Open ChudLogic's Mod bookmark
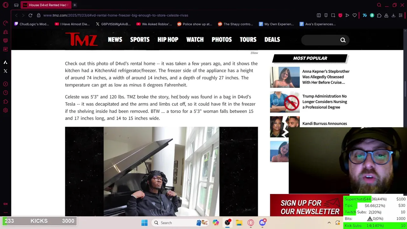407x229 pixels. click(32, 24)
